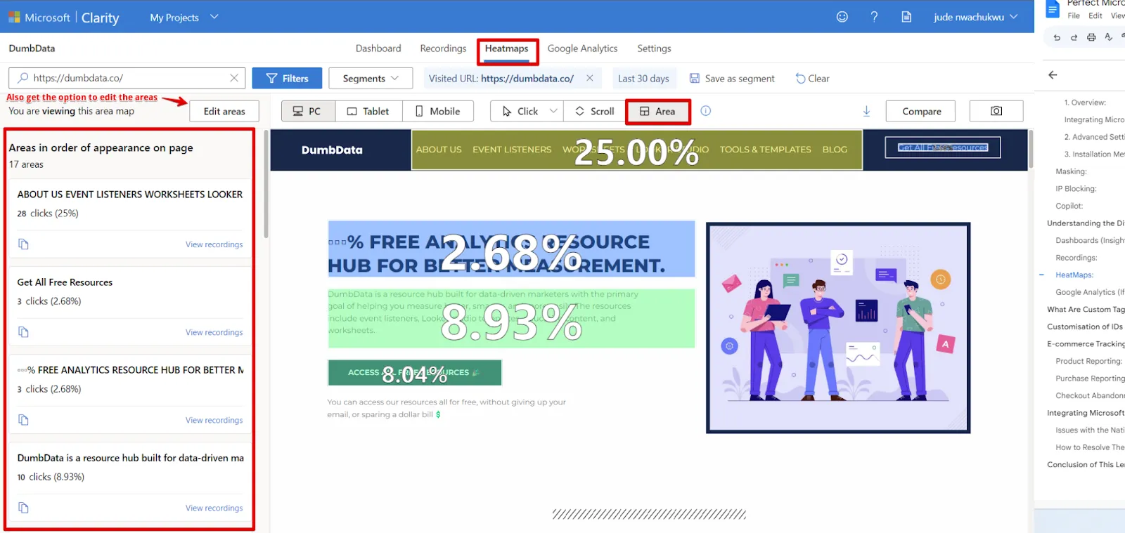Click the Microsoft Clarity logo
The width and height of the screenshot is (1125, 533).
pyautogui.click(x=63, y=18)
